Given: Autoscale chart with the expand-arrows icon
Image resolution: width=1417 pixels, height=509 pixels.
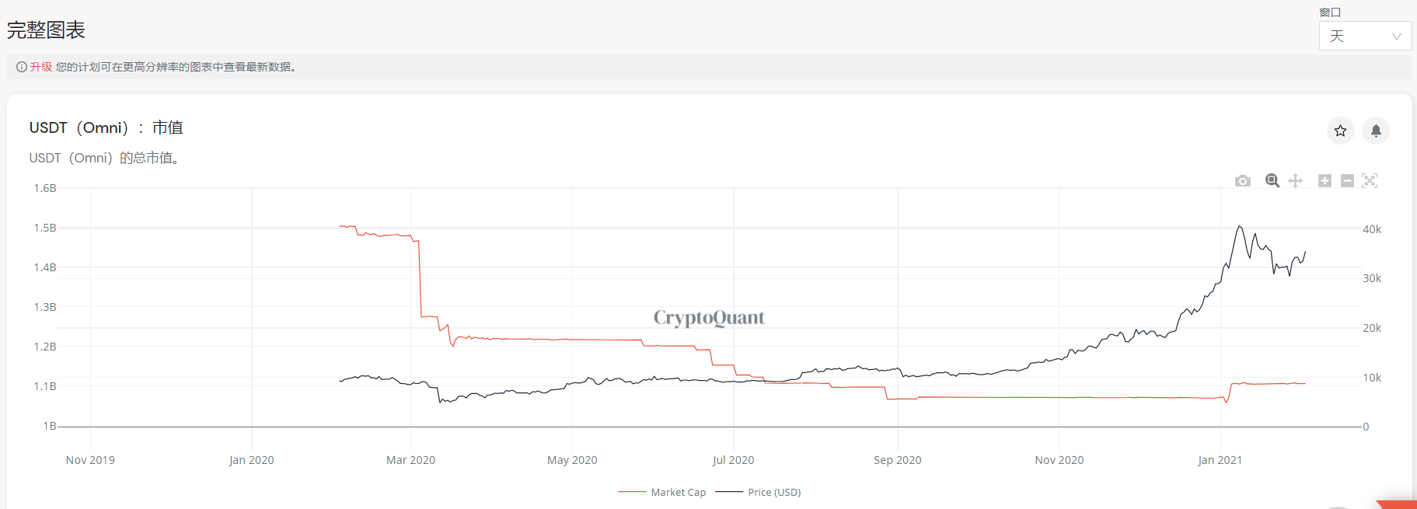Looking at the screenshot, I should click(1370, 181).
